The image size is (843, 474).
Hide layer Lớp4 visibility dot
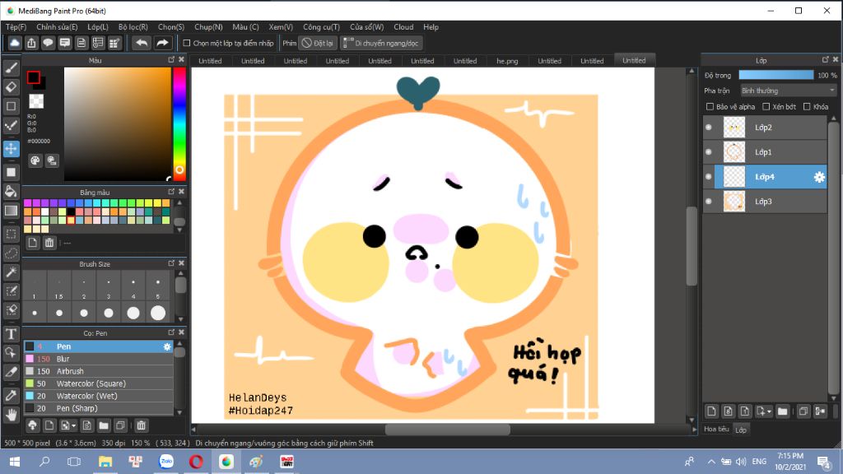pyautogui.click(x=709, y=177)
